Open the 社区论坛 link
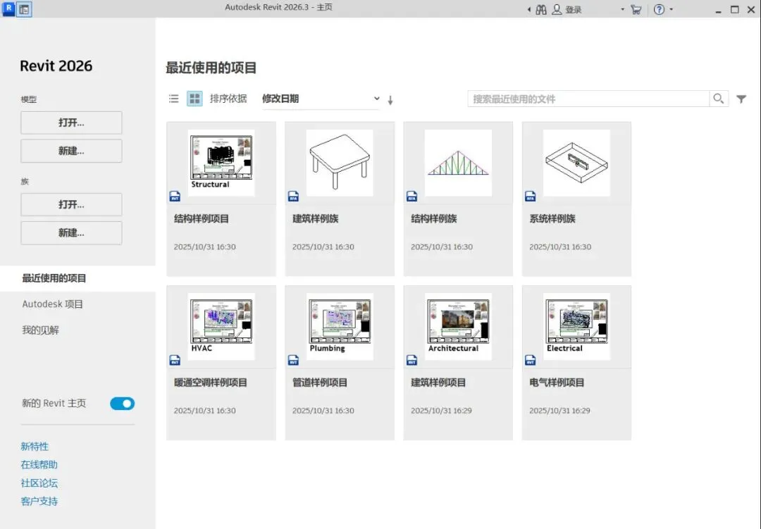This screenshot has height=529, width=761. click(39, 483)
